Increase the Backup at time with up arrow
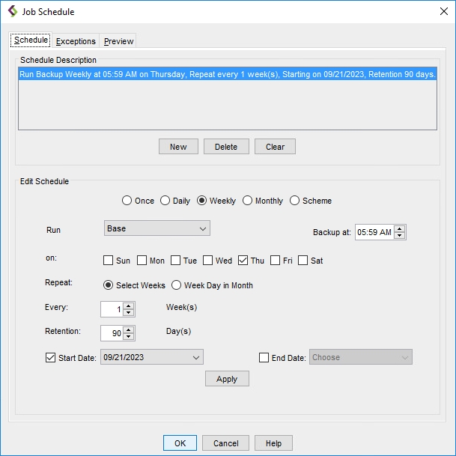The height and width of the screenshot is (456, 456). click(400, 229)
